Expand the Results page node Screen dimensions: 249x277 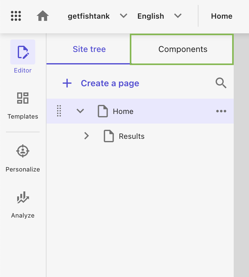[x=86, y=136]
